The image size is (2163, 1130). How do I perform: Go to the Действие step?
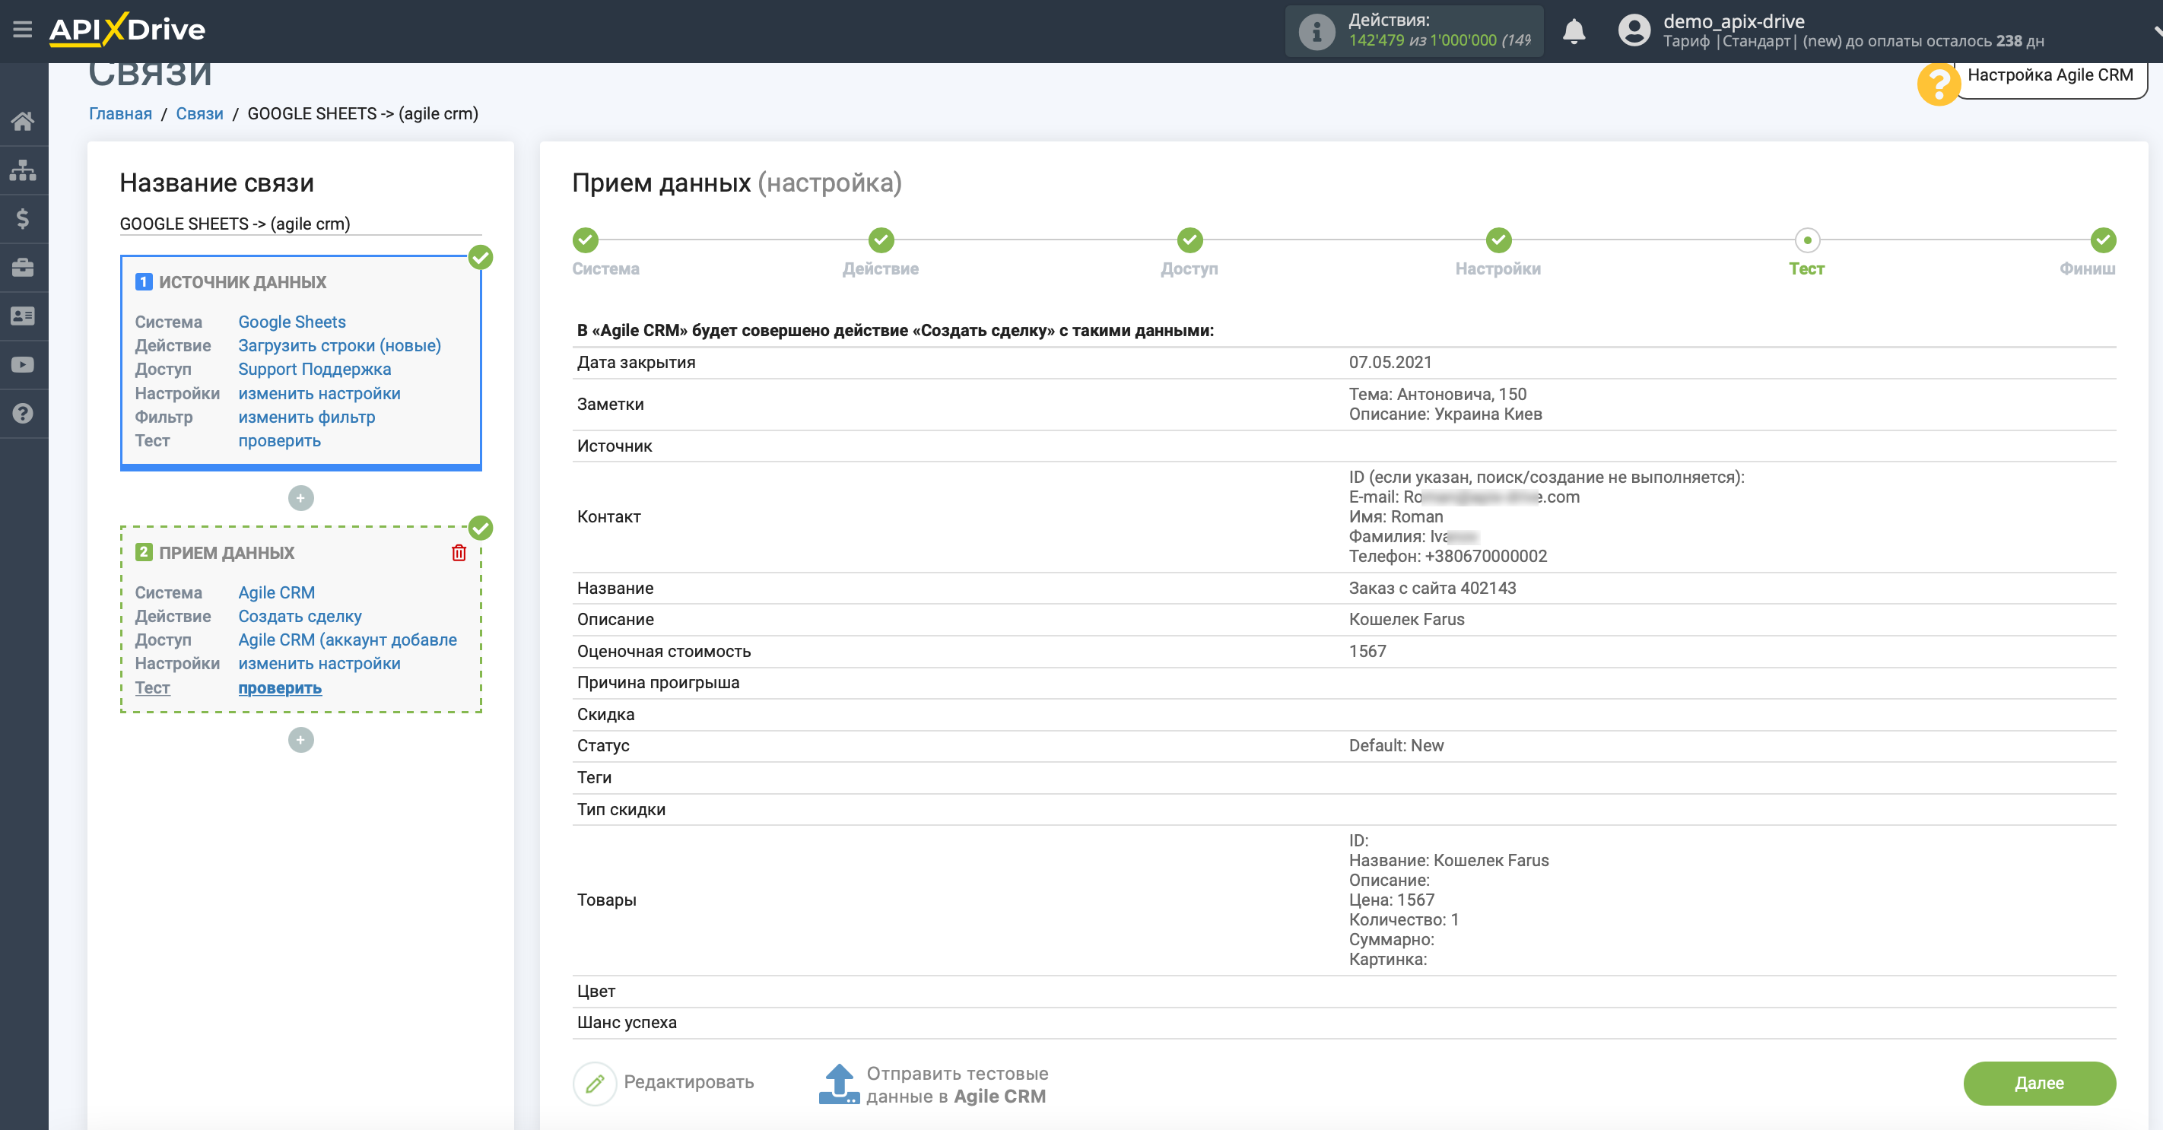click(x=881, y=241)
